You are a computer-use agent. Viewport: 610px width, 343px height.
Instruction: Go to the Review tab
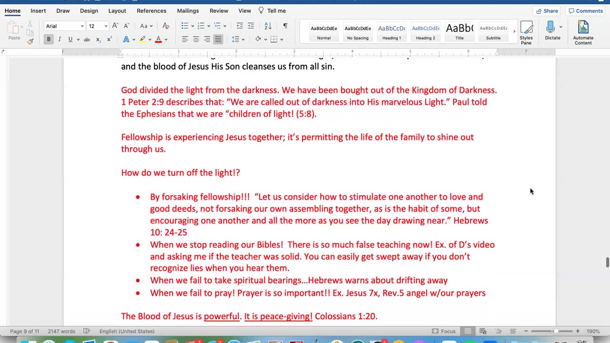219,10
